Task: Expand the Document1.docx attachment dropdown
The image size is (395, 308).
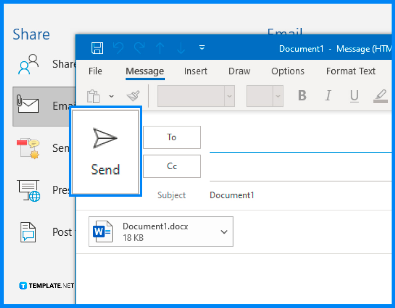Action: tap(224, 232)
